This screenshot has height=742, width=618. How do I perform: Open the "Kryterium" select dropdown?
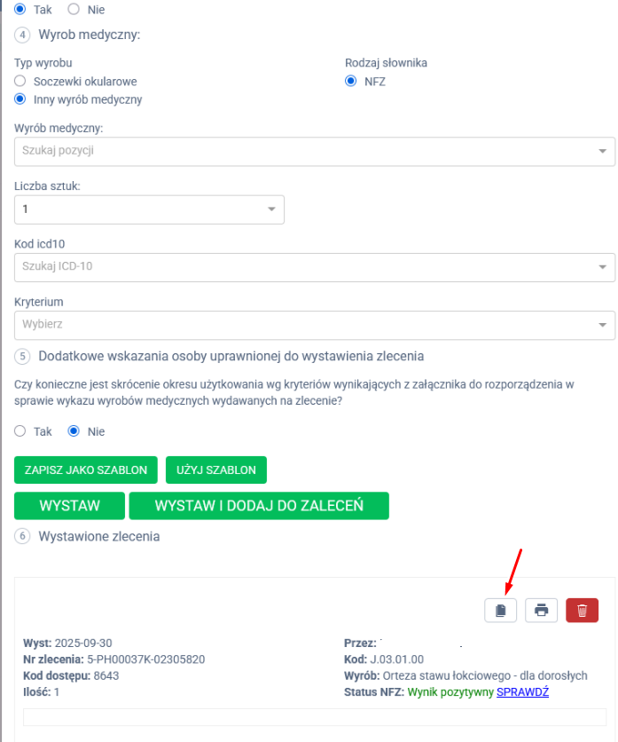pyautogui.click(x=603, y=324)
